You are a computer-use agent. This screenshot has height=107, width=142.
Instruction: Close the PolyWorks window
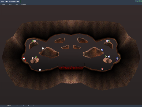pyautogui.click(x=141, y=1)
